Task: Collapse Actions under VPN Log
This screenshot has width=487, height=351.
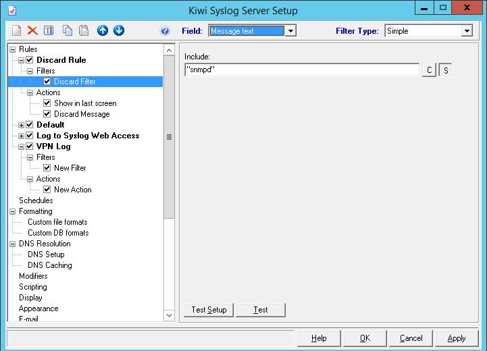Action: (x=30, y=179)
